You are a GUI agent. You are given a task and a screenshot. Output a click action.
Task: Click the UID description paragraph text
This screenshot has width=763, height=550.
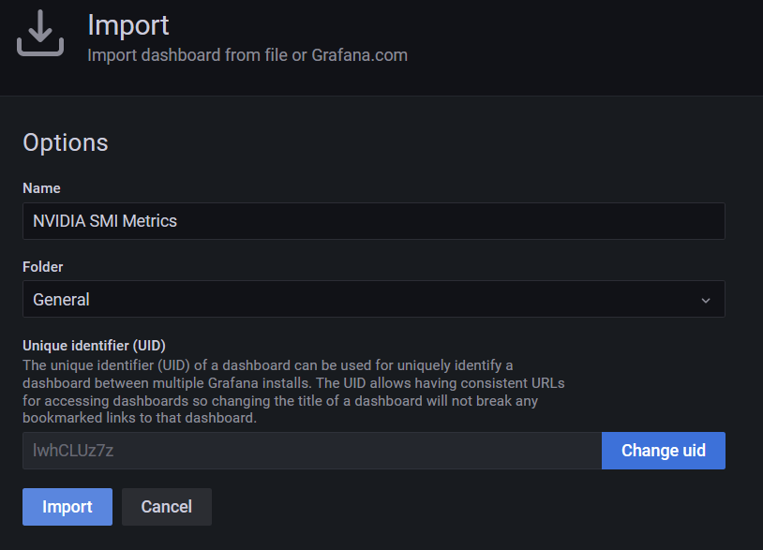pos(293,392)
